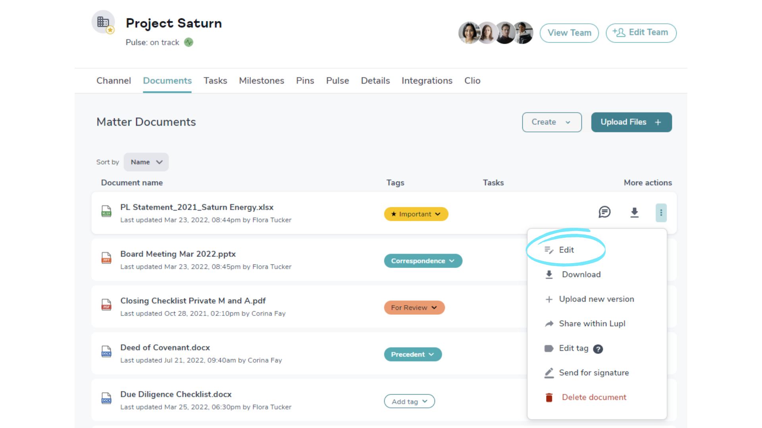762x428 pixels.
Task: Click the Upload Files button
Action: click(631, 122)
